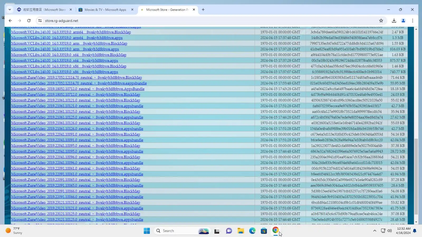Click the scrollbar up arrow
This screenshot has height=237, width=422.
point(416,29)
